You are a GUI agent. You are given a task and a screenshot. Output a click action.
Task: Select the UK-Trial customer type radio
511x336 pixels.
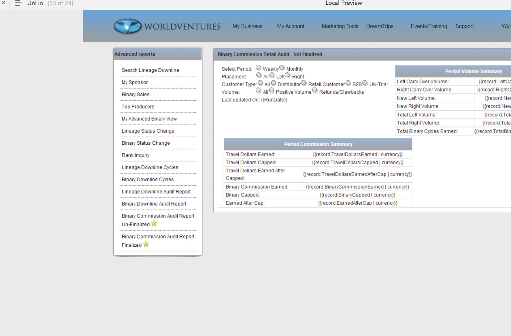(365, 83)
